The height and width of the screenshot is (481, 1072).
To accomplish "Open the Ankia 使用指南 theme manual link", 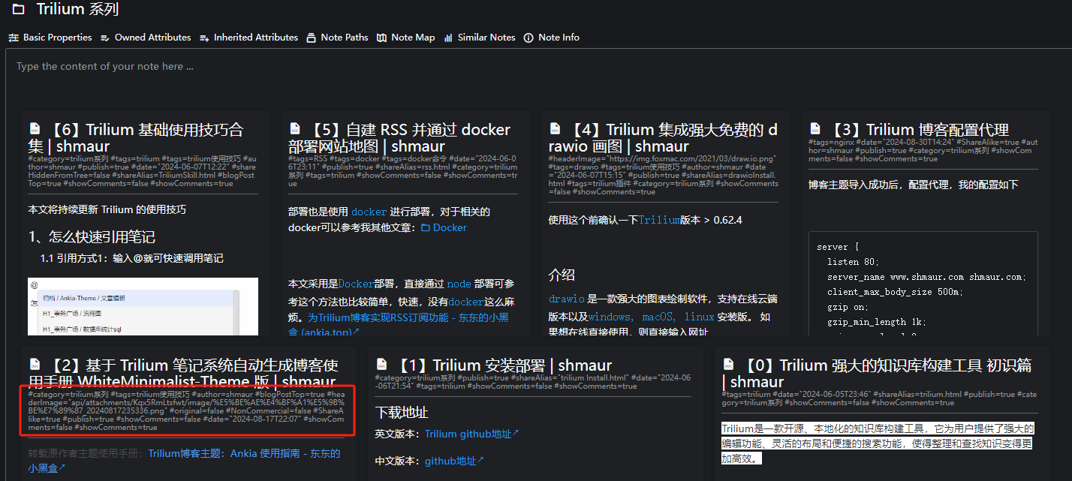I will [244, 453].
